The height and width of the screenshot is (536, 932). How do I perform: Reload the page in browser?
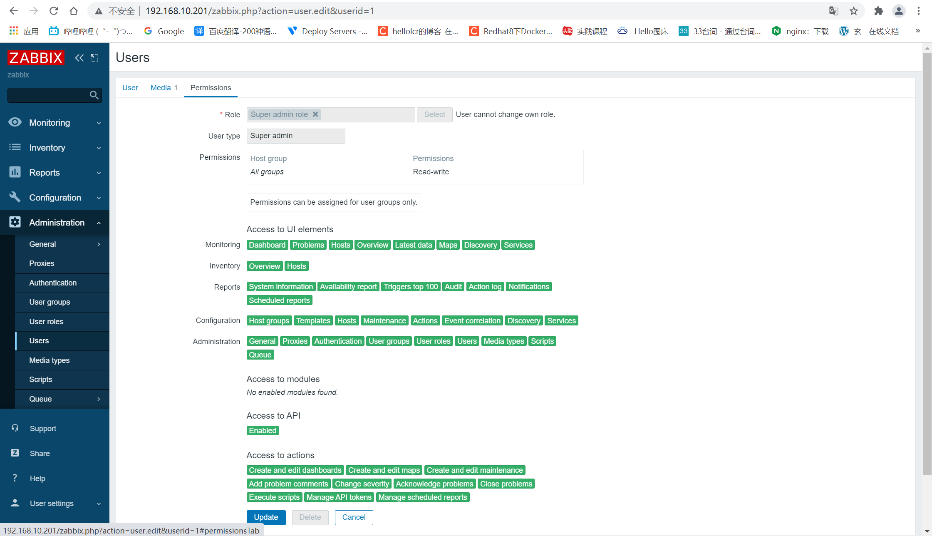pos(54,11)
